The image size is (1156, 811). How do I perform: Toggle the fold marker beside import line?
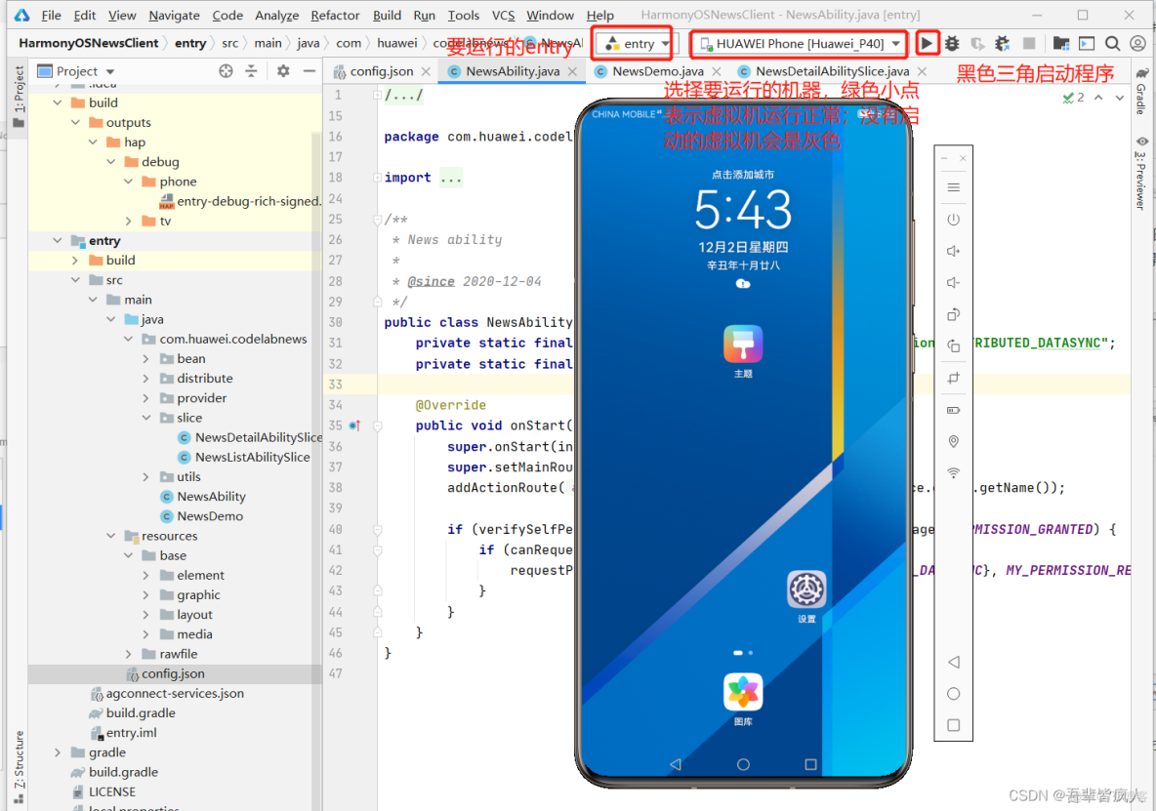click(x=378, y=178)
